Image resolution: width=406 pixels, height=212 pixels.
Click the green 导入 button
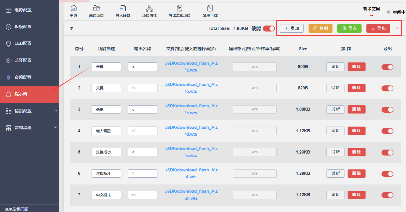pos(349,28)
